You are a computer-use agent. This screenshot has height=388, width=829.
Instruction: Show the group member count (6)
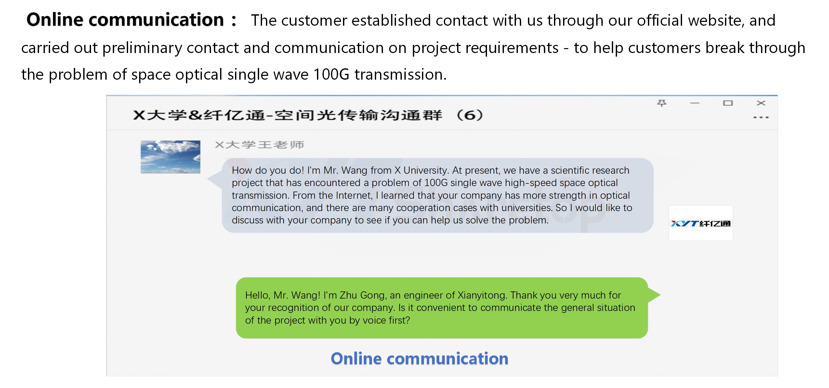(x=470, y=115)
